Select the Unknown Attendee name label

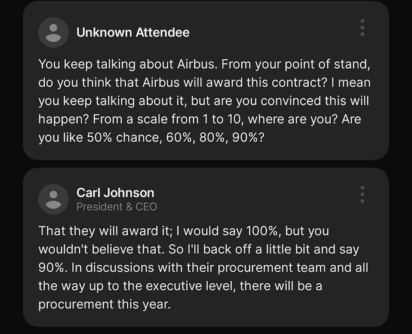coord(133,33)
